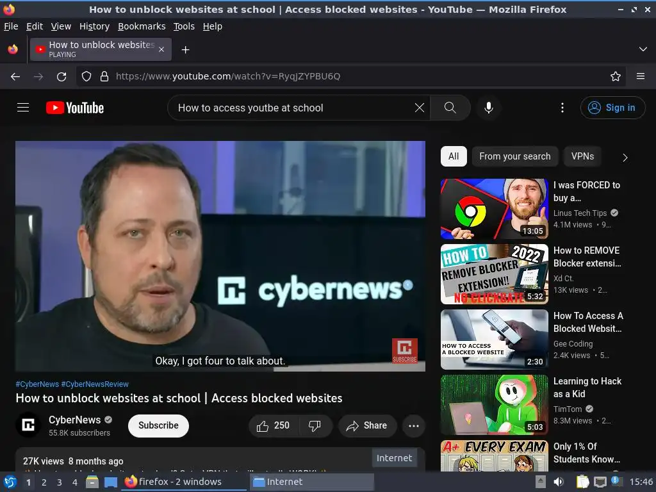
Task: Open the CyberNews channel name link
Action: 74,420
